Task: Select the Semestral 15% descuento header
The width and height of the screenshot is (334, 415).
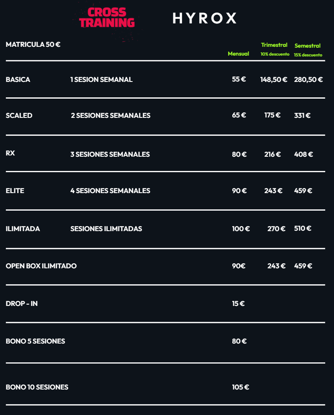Action: [308, 50]
